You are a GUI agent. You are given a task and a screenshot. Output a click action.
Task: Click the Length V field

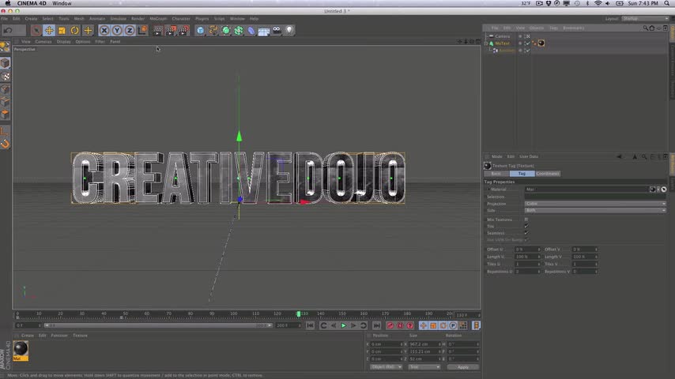coord(583,257)
